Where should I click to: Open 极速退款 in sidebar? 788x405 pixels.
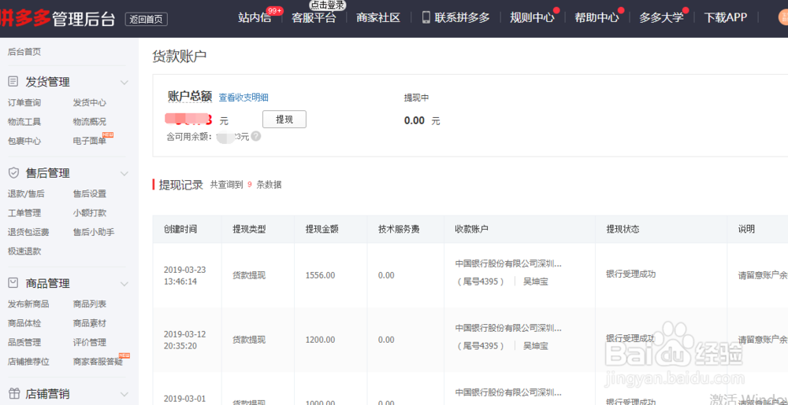[24, 251]
